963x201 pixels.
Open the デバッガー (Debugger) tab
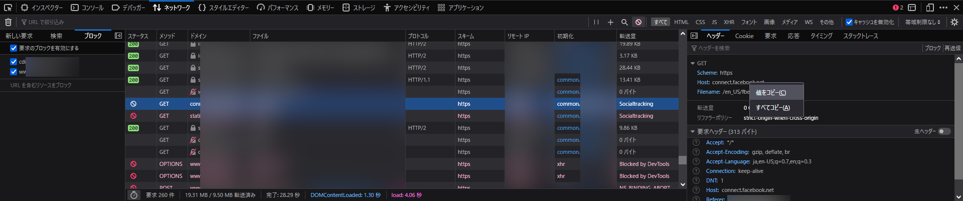tap(128, 8)
